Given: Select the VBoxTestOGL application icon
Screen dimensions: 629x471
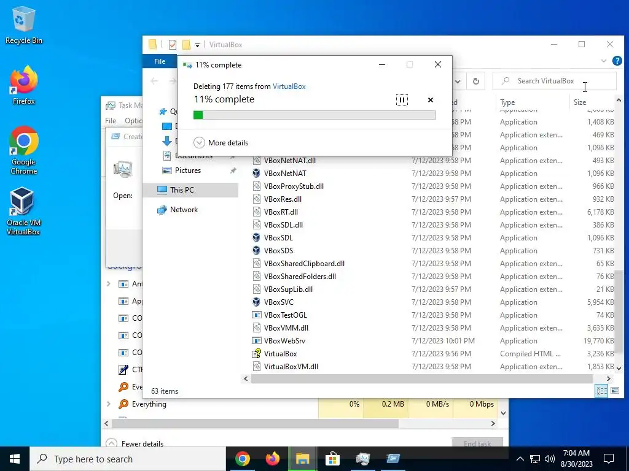Looking at the screenshot, I should click(256, 315).
